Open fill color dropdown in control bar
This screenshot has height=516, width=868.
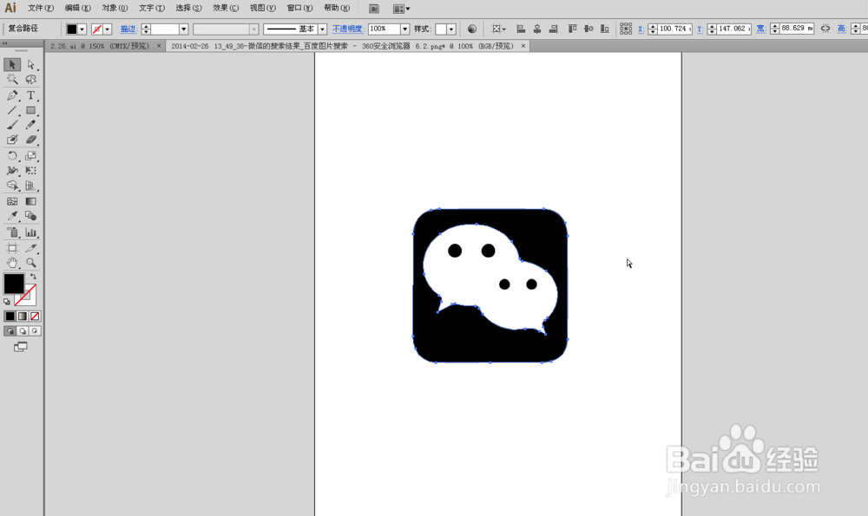click(82, 29)
